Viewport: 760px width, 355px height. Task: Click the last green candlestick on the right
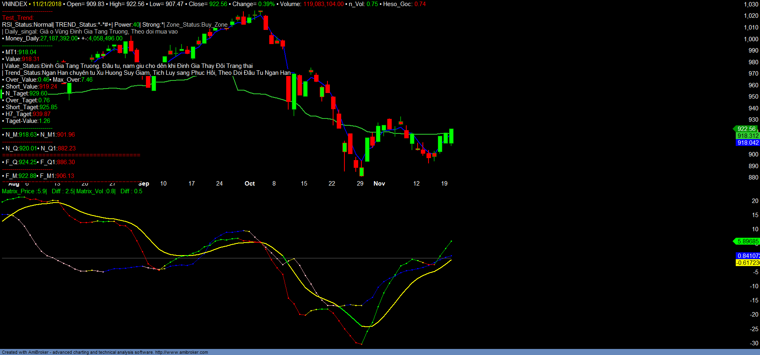[x=451, y=136]
